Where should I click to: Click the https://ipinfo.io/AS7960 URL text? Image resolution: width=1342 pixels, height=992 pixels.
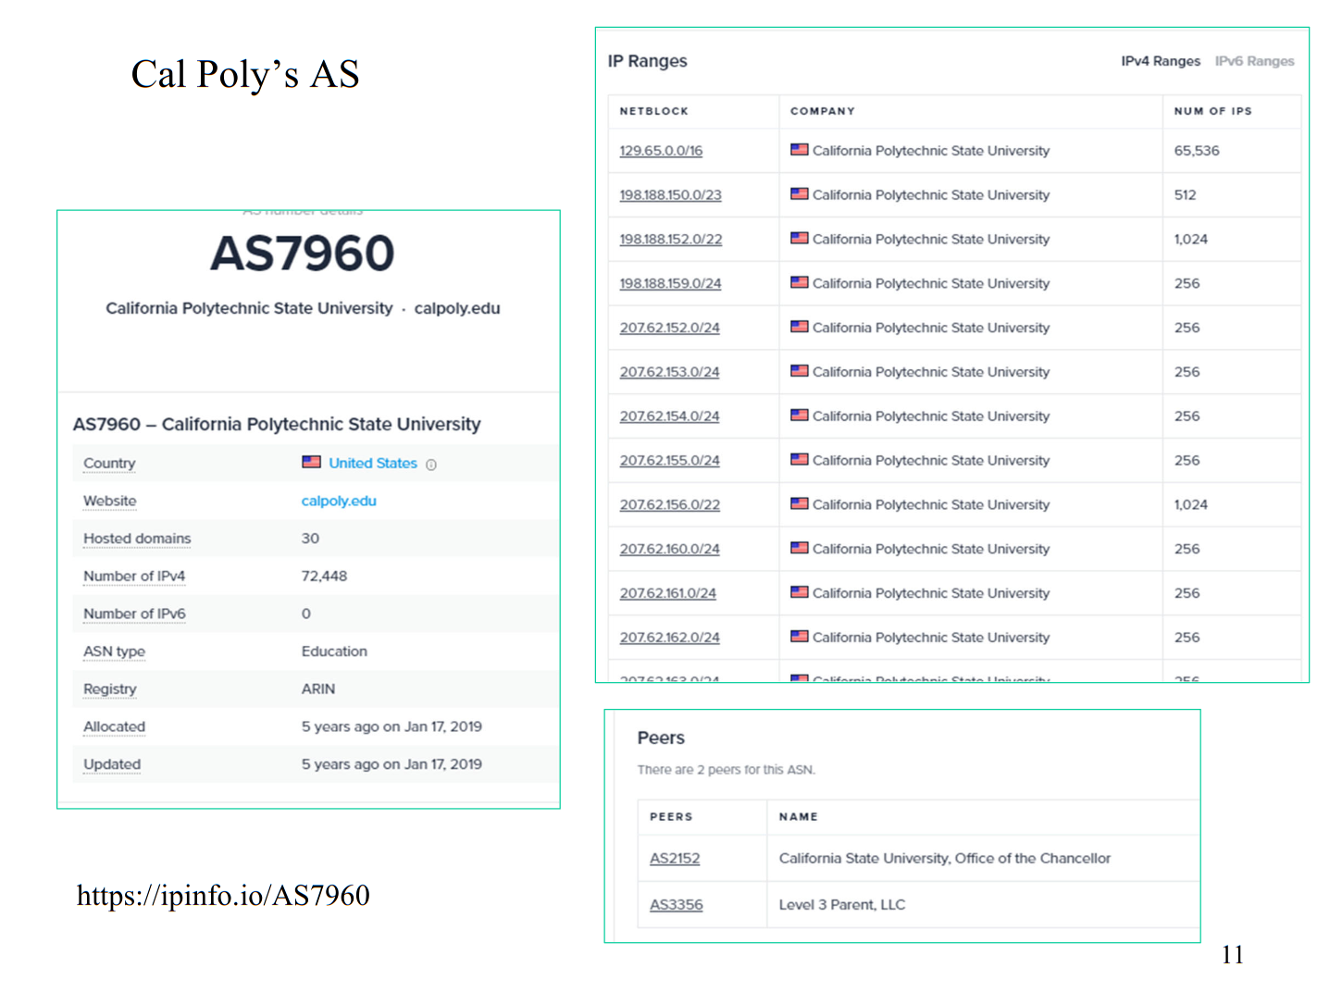coord(223,895)
